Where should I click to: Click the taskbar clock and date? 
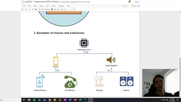[x=172, y=100]
